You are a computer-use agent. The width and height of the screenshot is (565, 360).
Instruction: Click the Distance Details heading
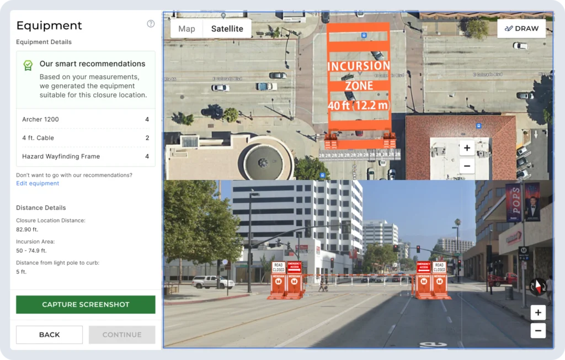41,208
